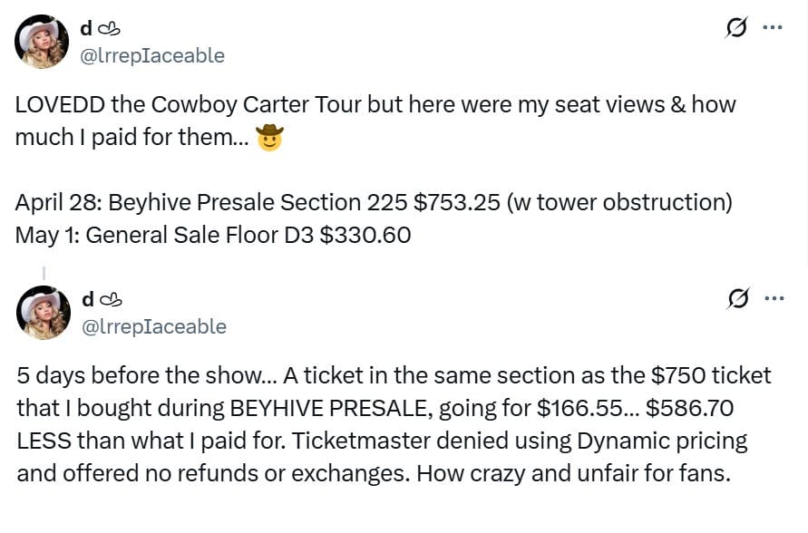808x533 pixels.
Task: Click the water droplet emoji in the username
Action: (105, 27)
